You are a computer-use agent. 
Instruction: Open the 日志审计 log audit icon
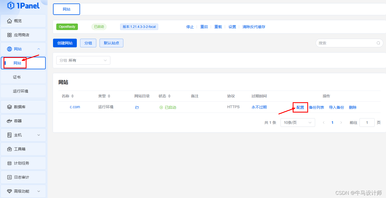[x=9, y=177]
